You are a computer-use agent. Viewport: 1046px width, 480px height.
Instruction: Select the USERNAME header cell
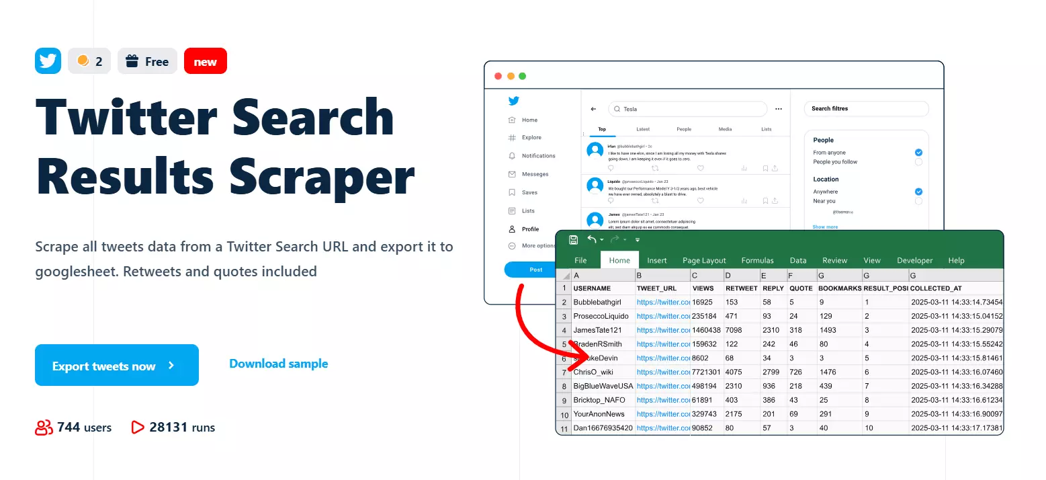(x=603, y=288)
